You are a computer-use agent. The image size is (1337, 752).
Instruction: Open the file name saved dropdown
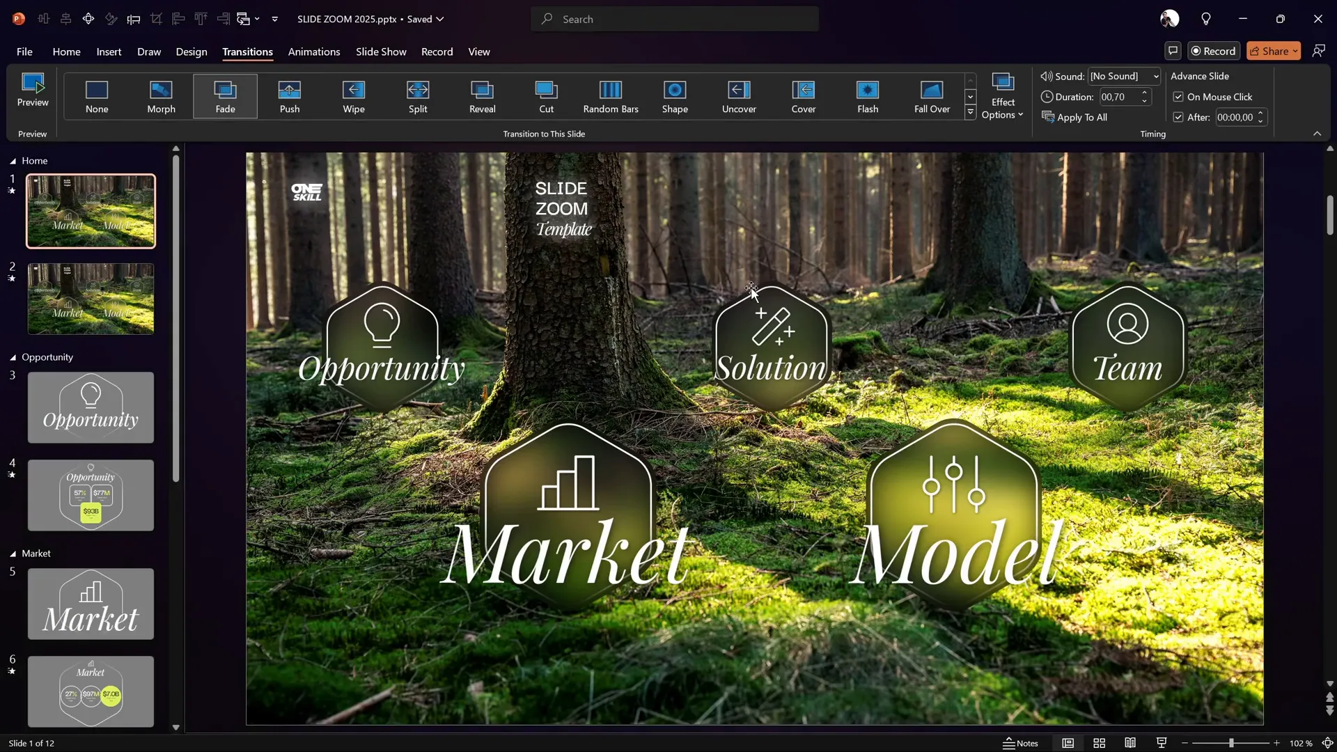[x=440, y=19]
